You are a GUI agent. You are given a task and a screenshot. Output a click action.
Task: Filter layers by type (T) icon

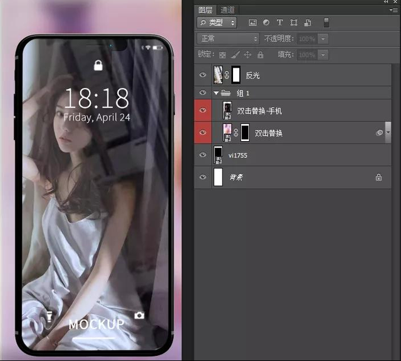coord(279,23)
